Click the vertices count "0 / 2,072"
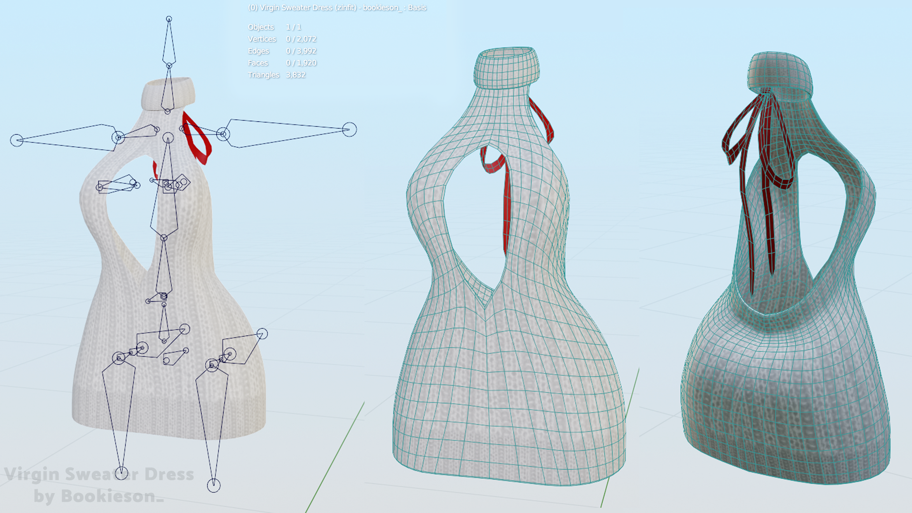Image resolution: width=912 pixels, height=513 pixels. tap(301, 39)
